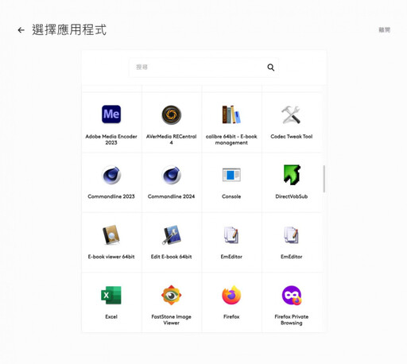
Task: Focus the 搜尋 search field
Action: click(x=203, y=68)
